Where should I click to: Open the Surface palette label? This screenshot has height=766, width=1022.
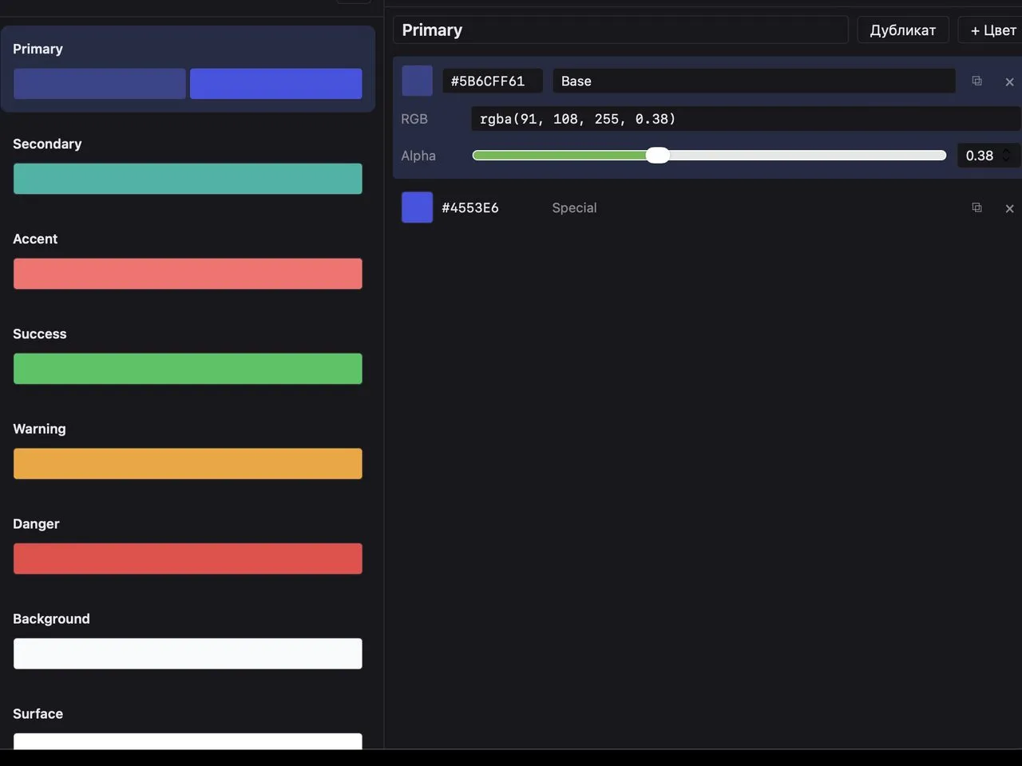point(38,713)
